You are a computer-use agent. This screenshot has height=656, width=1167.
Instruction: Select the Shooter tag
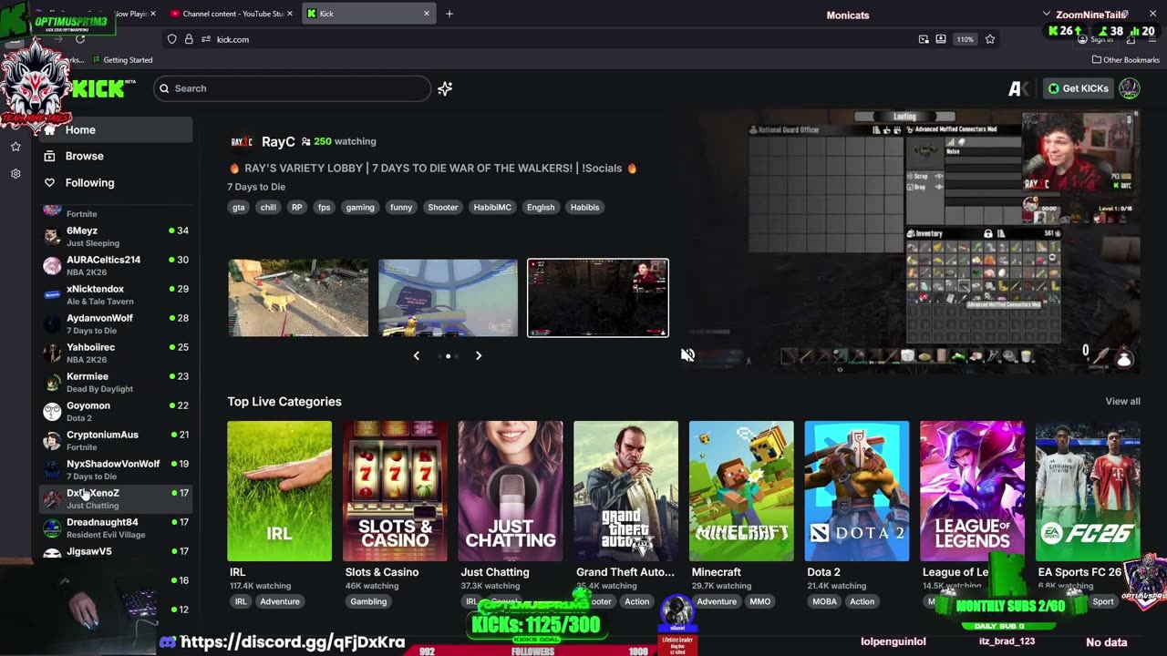(443, 207)
